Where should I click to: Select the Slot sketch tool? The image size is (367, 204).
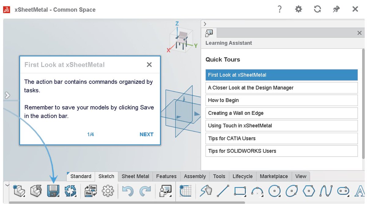coord(343,191)
